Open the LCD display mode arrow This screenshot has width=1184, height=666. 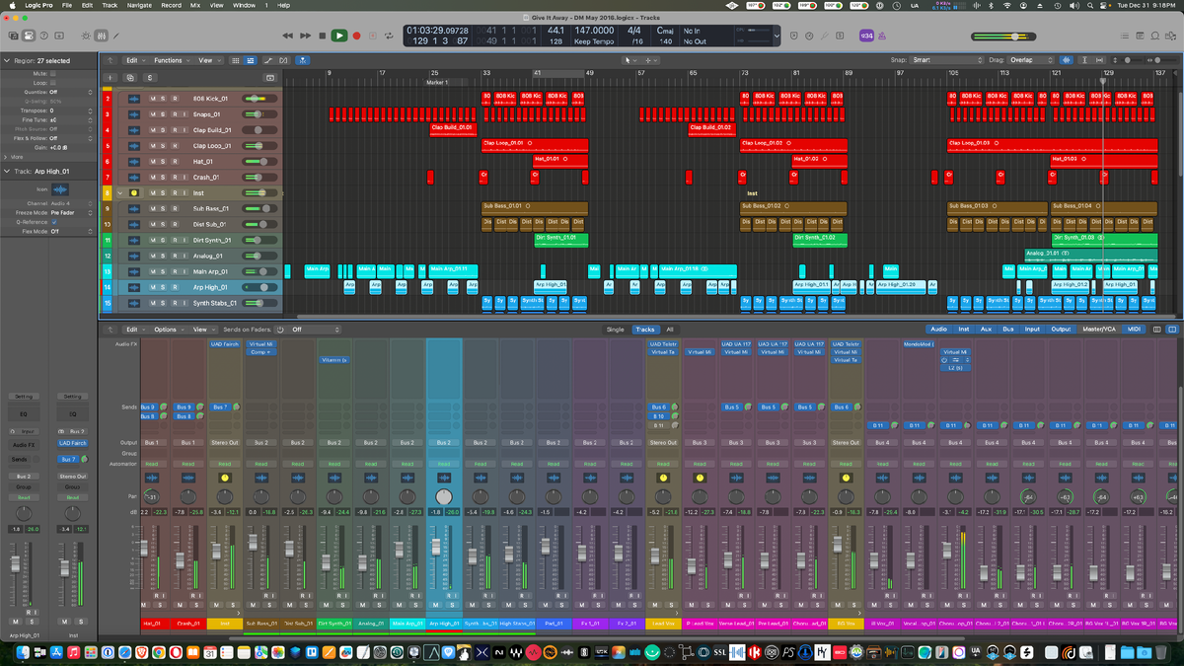pos(775,36)
